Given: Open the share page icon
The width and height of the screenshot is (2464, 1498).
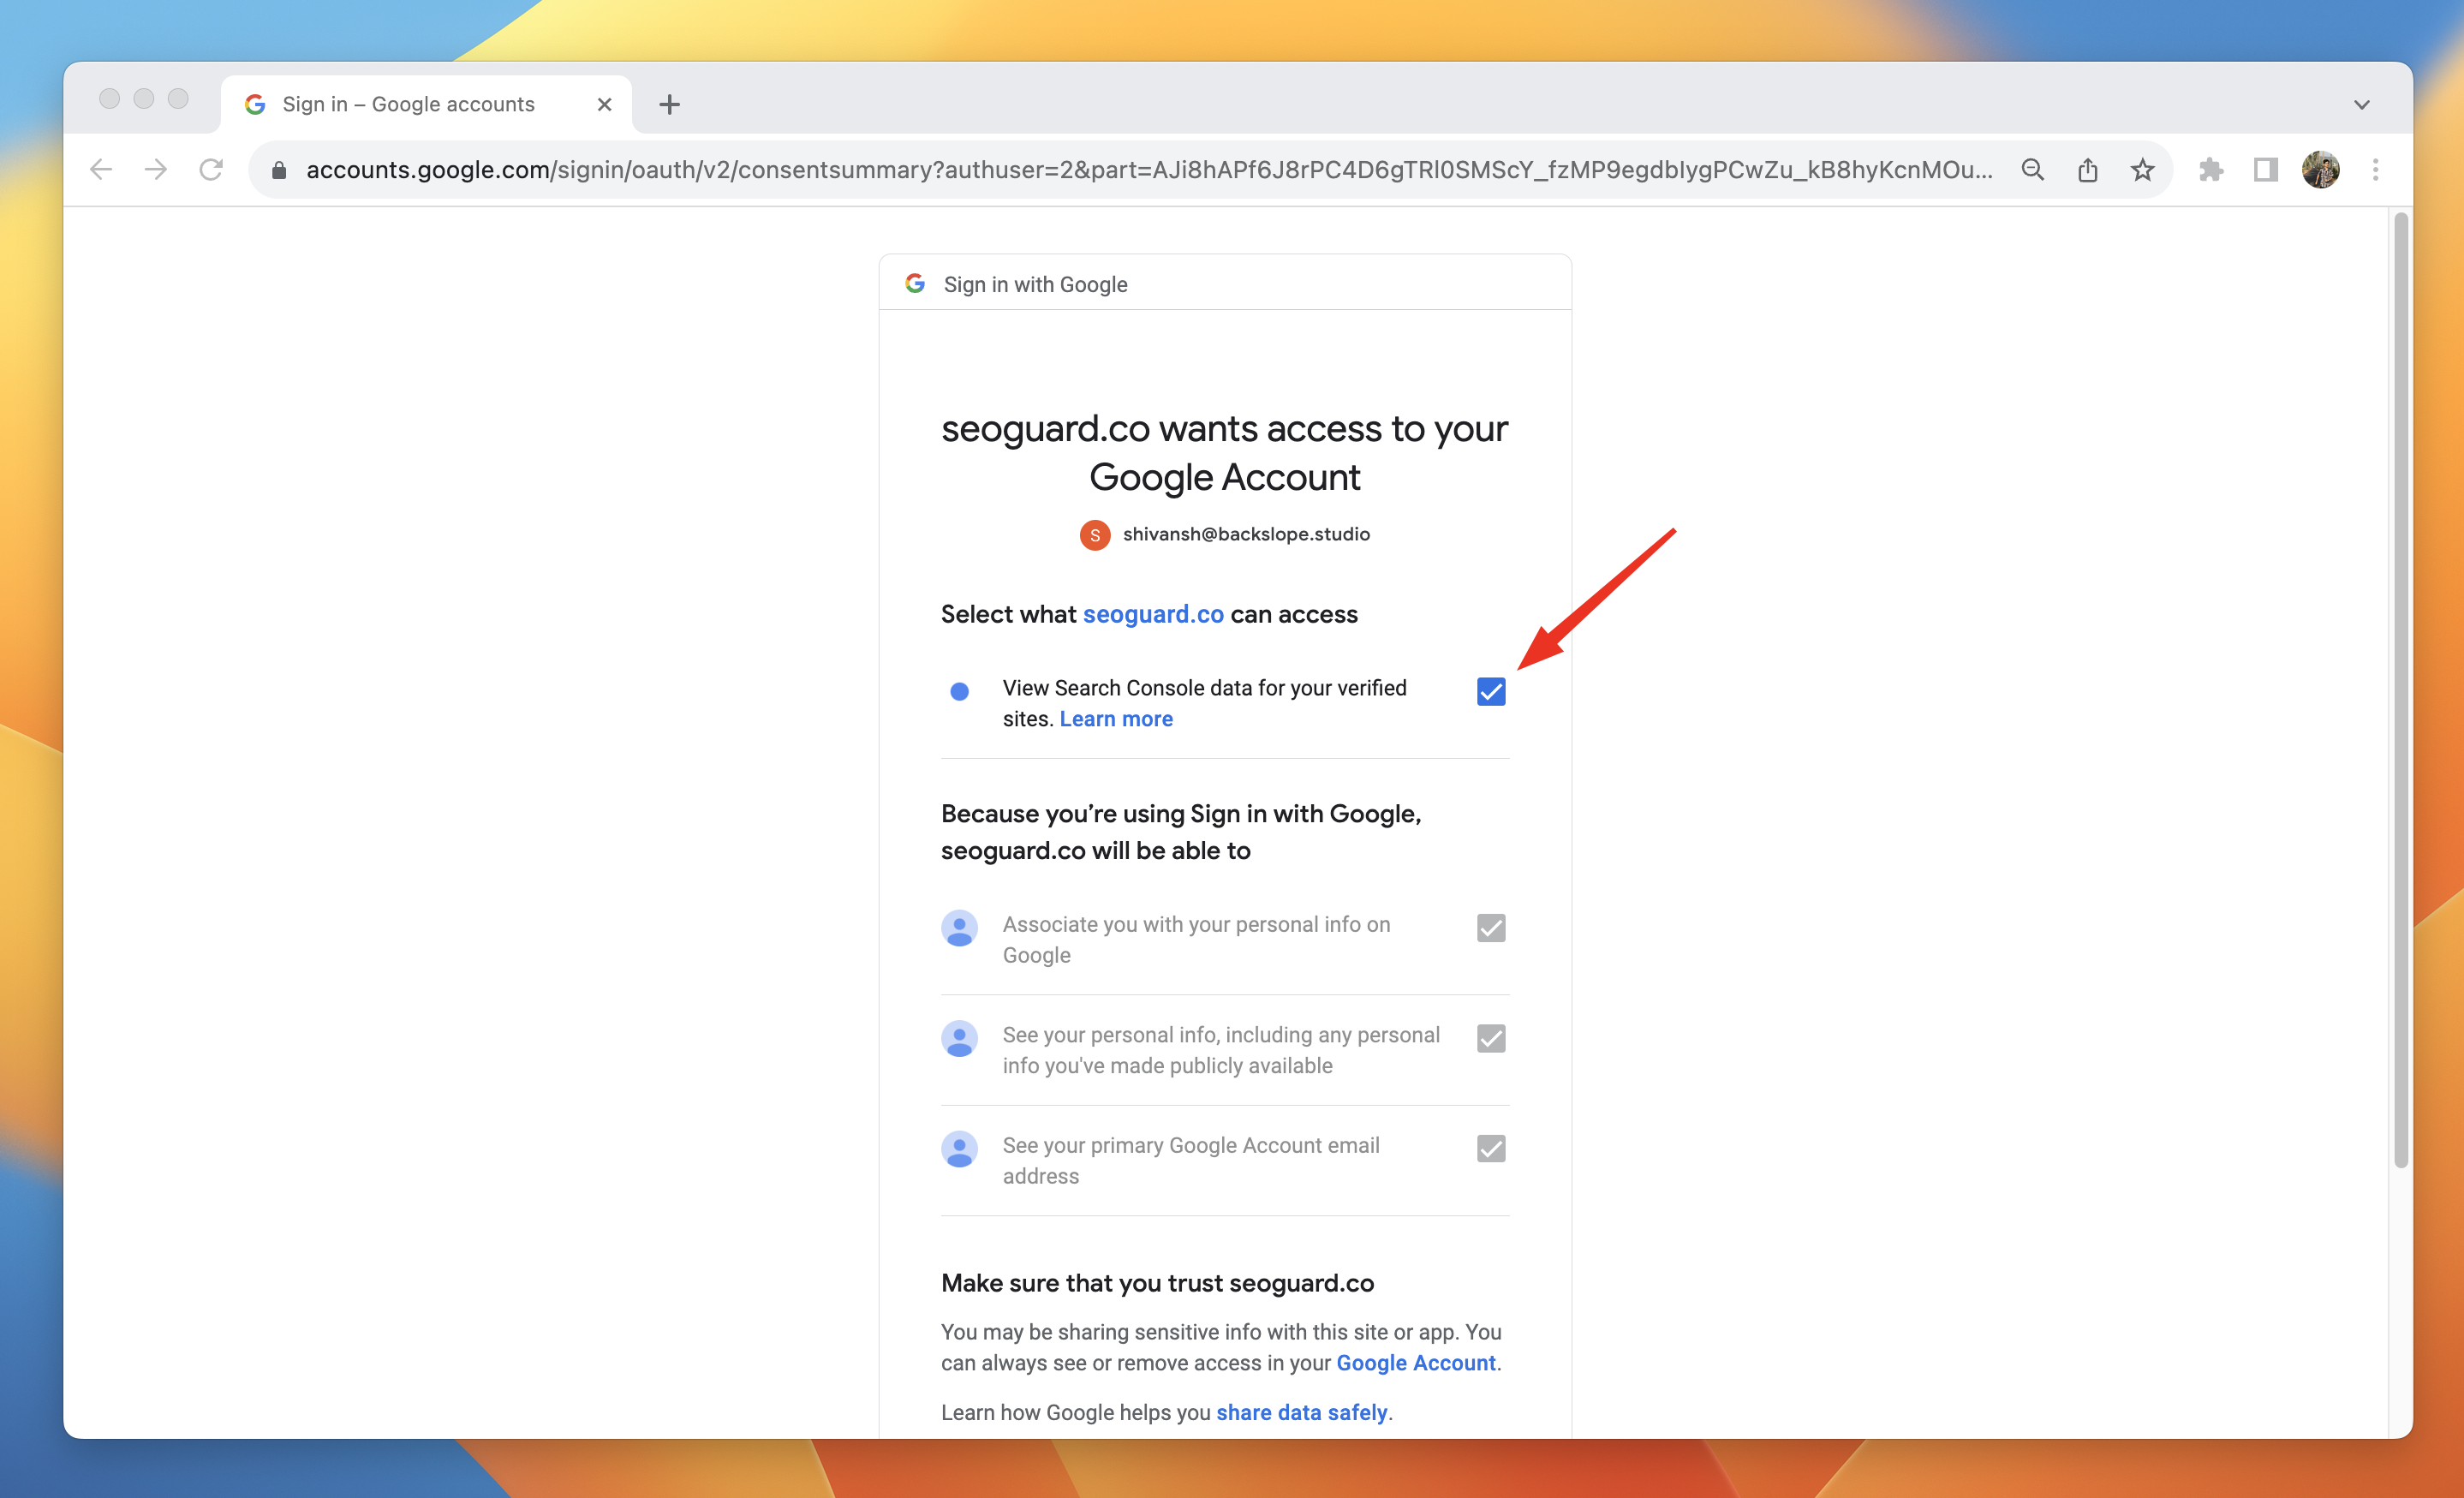Looking at the screenshot, I should (x=2088, y=170).
